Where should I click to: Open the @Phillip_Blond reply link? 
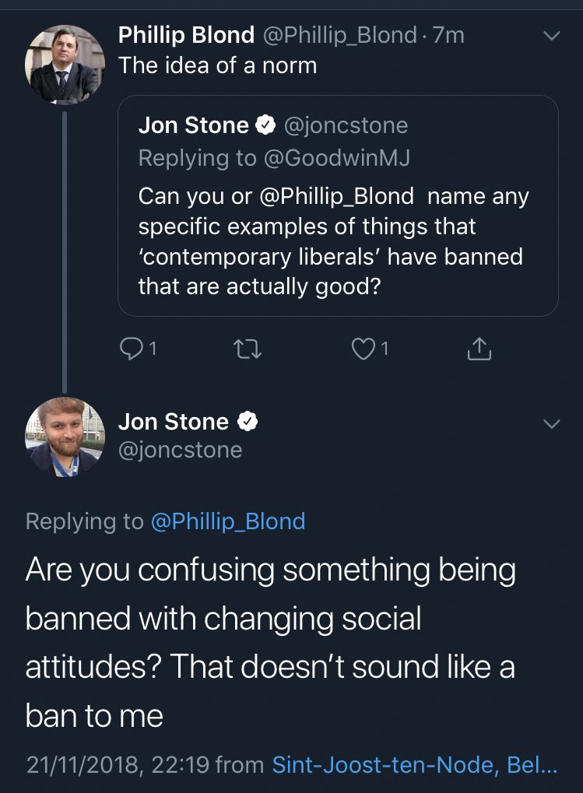coord(227,521)
